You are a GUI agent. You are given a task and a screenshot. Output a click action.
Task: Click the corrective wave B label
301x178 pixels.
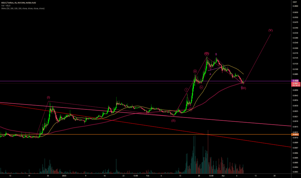[216, 54]
